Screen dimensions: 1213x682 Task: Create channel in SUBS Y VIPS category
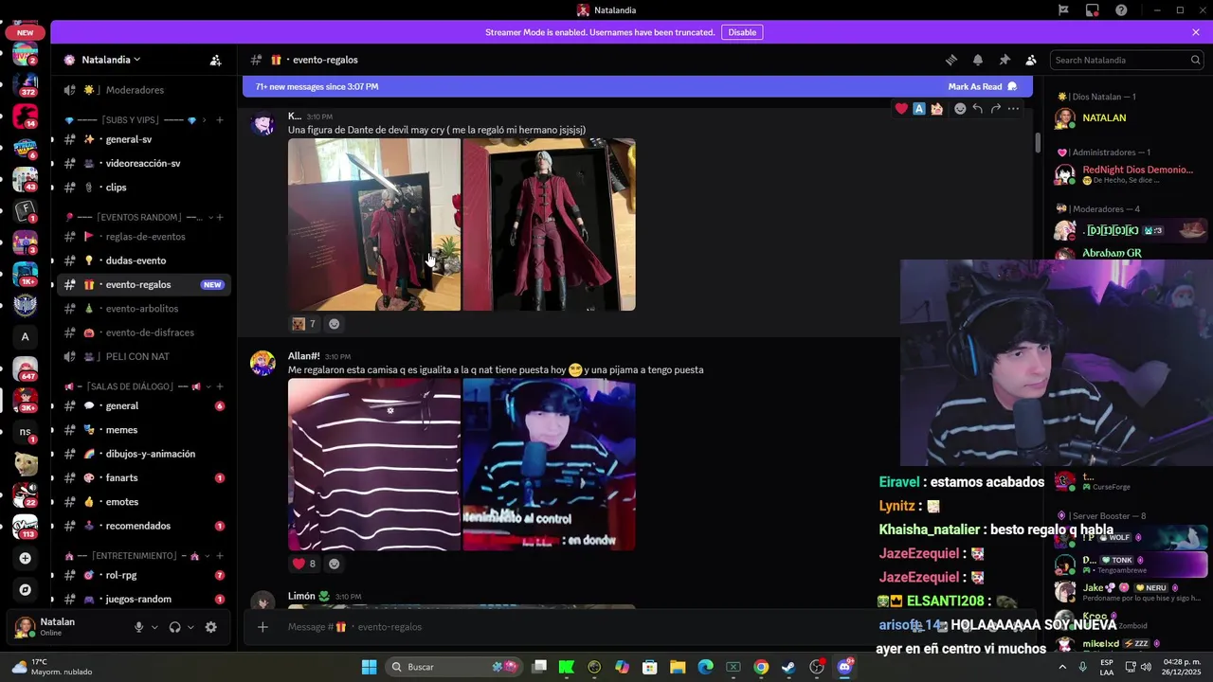pos(220,120)
